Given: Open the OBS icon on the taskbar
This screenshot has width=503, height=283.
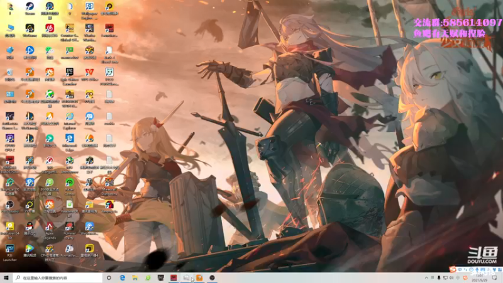Looking at the screenshot, I should [x=212, y=278].
